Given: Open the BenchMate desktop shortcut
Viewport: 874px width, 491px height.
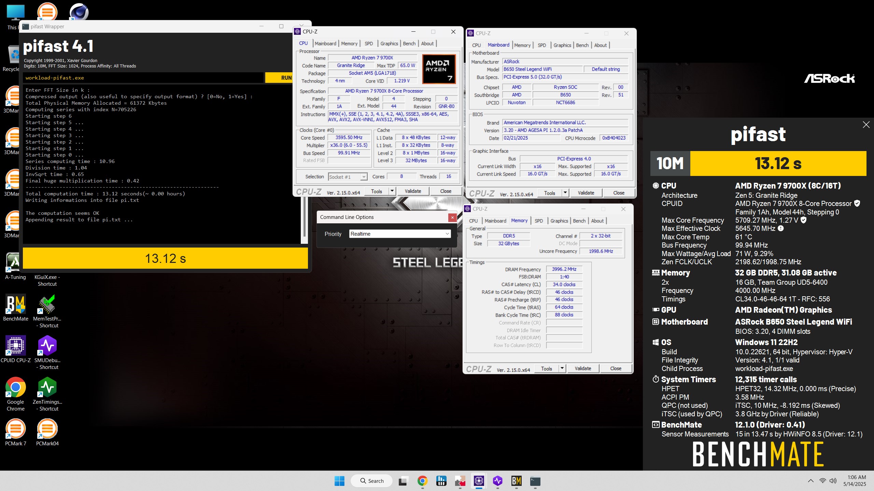Looking at the screenshot, I should pos(15,308).
